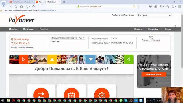Select the Payoneer - My Account tab

48,2
